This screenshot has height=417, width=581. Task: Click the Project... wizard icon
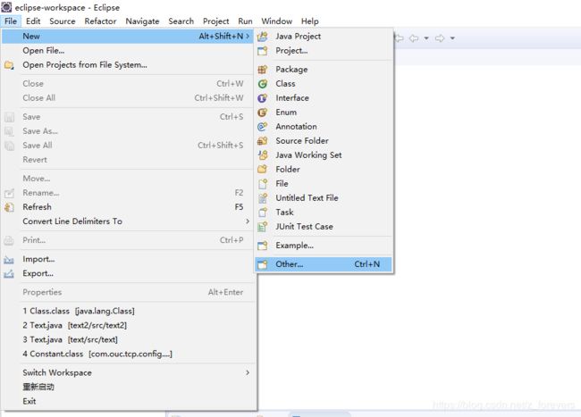click(262, 51)
